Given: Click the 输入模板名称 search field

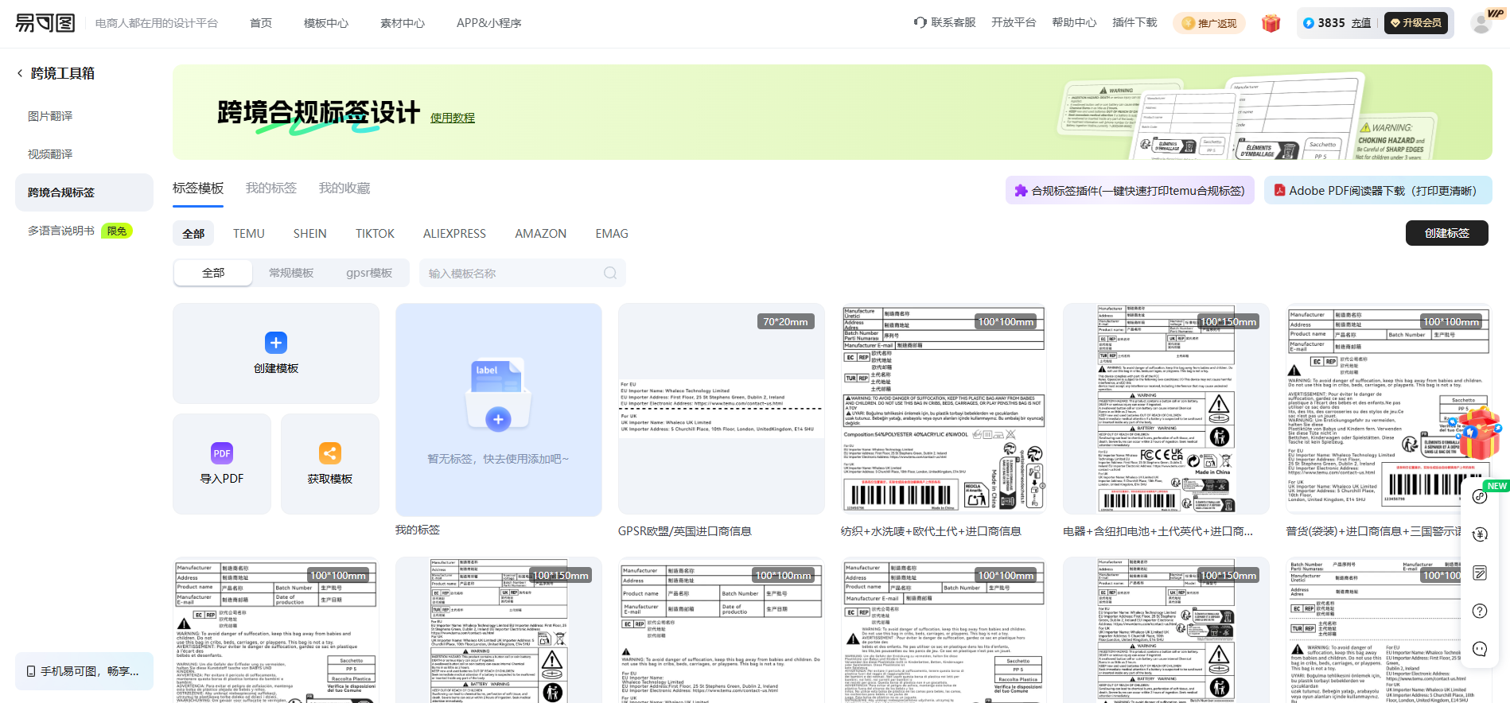Looking at the screenshot, I should pos(523,273).
